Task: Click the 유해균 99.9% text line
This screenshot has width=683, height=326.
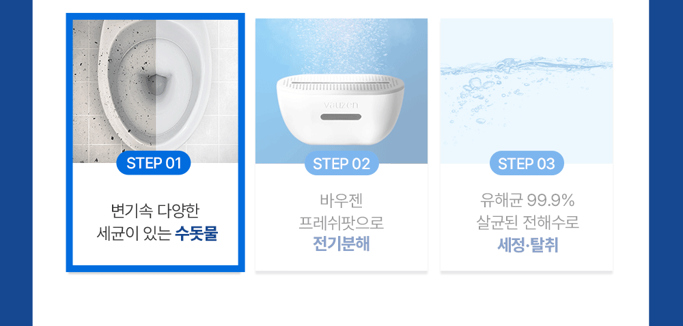Action: tap(527, 201)
